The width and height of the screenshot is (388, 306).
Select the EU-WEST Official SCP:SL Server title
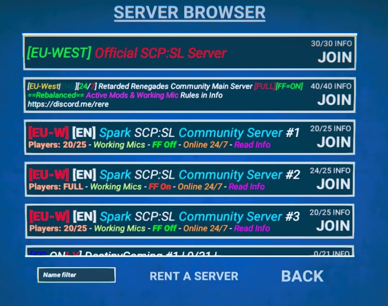(126, 53)
